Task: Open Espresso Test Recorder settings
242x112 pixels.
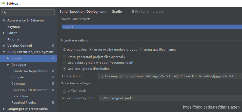Action: [29, 90]
